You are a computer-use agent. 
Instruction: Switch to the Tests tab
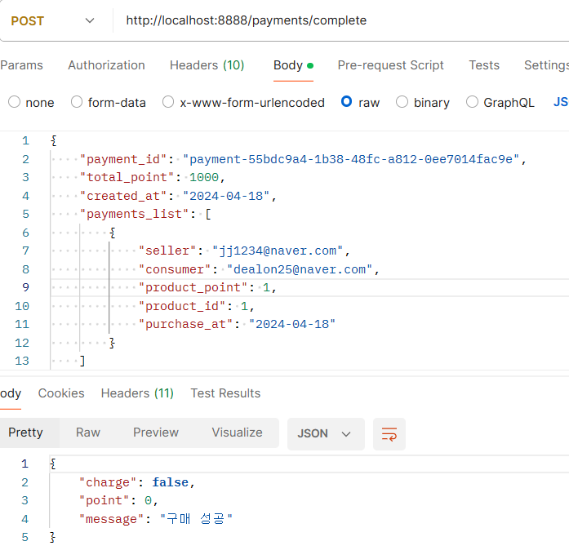(x=484, y=65)
